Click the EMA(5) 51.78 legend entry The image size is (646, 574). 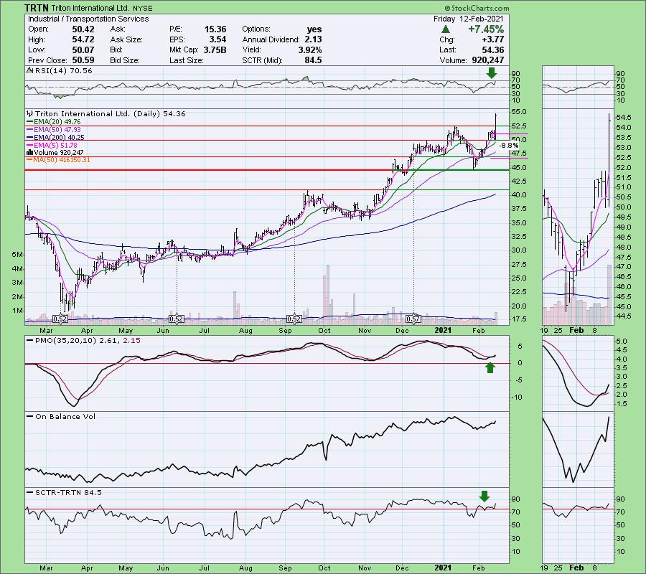[x=52, y=145]
